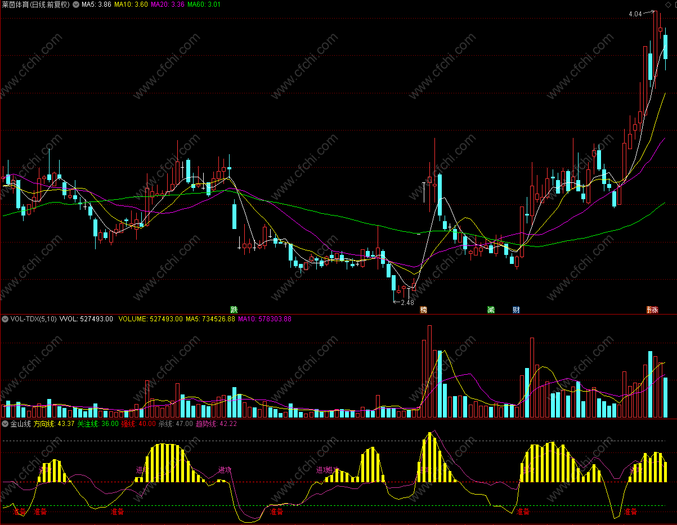Click the blue 财 event marker icon
677x525 pixels.
point(516,309)
